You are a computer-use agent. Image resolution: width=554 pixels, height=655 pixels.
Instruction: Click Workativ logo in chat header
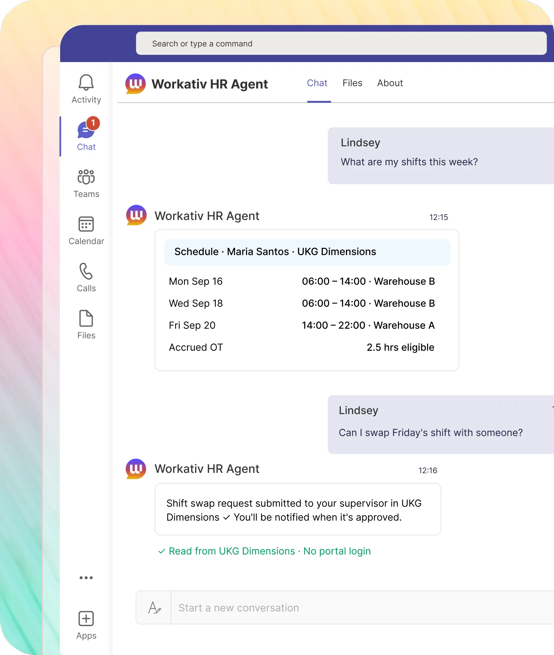tap(136, 84)
